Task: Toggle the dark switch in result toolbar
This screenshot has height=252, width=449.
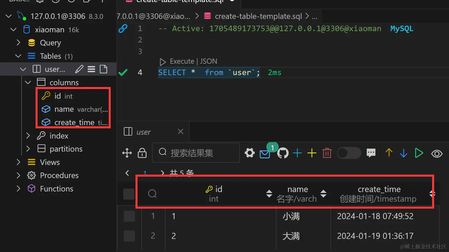Action: tap(349, 153)
